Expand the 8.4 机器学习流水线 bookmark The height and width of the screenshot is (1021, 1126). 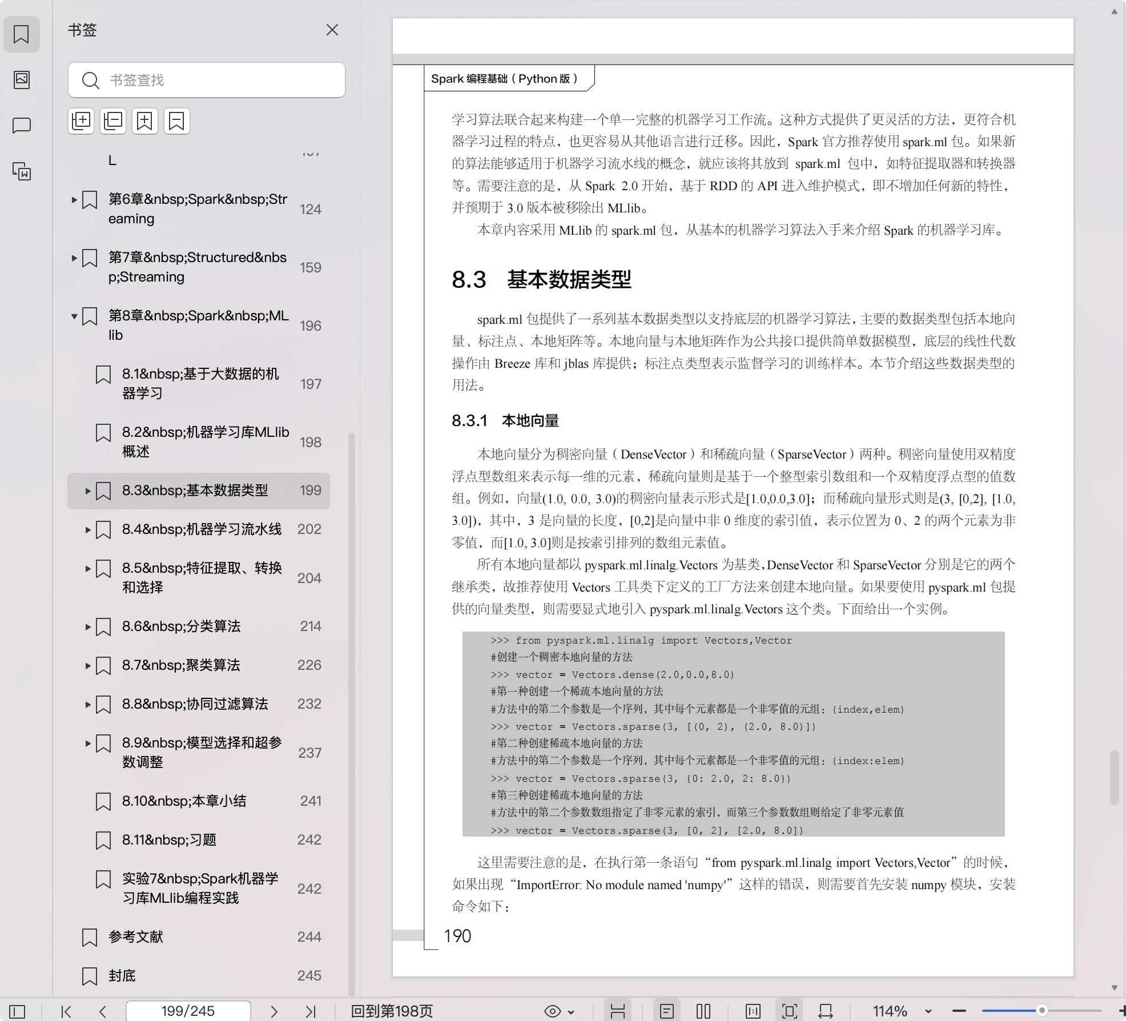[88, 530]
